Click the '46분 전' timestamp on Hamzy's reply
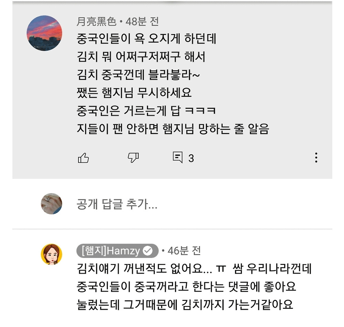 pyautogui.click(x=184, y=251)
